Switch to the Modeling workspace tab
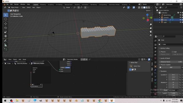The image size is (183, 103). point(43,5)
